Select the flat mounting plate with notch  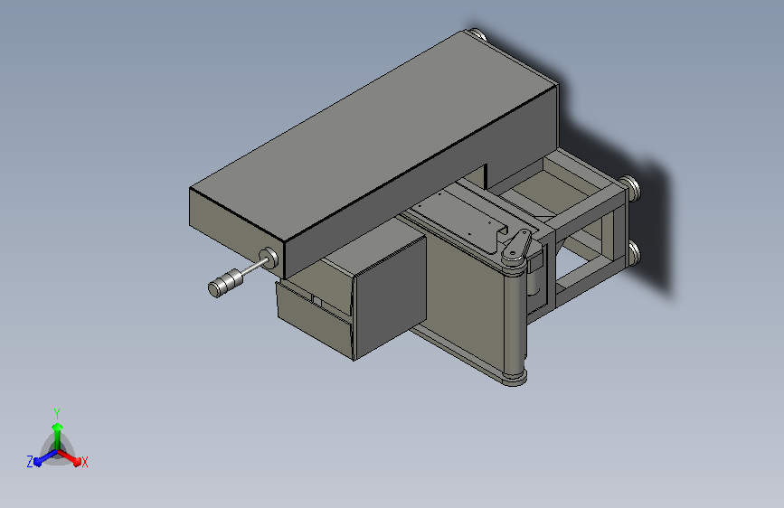point(462,215)
